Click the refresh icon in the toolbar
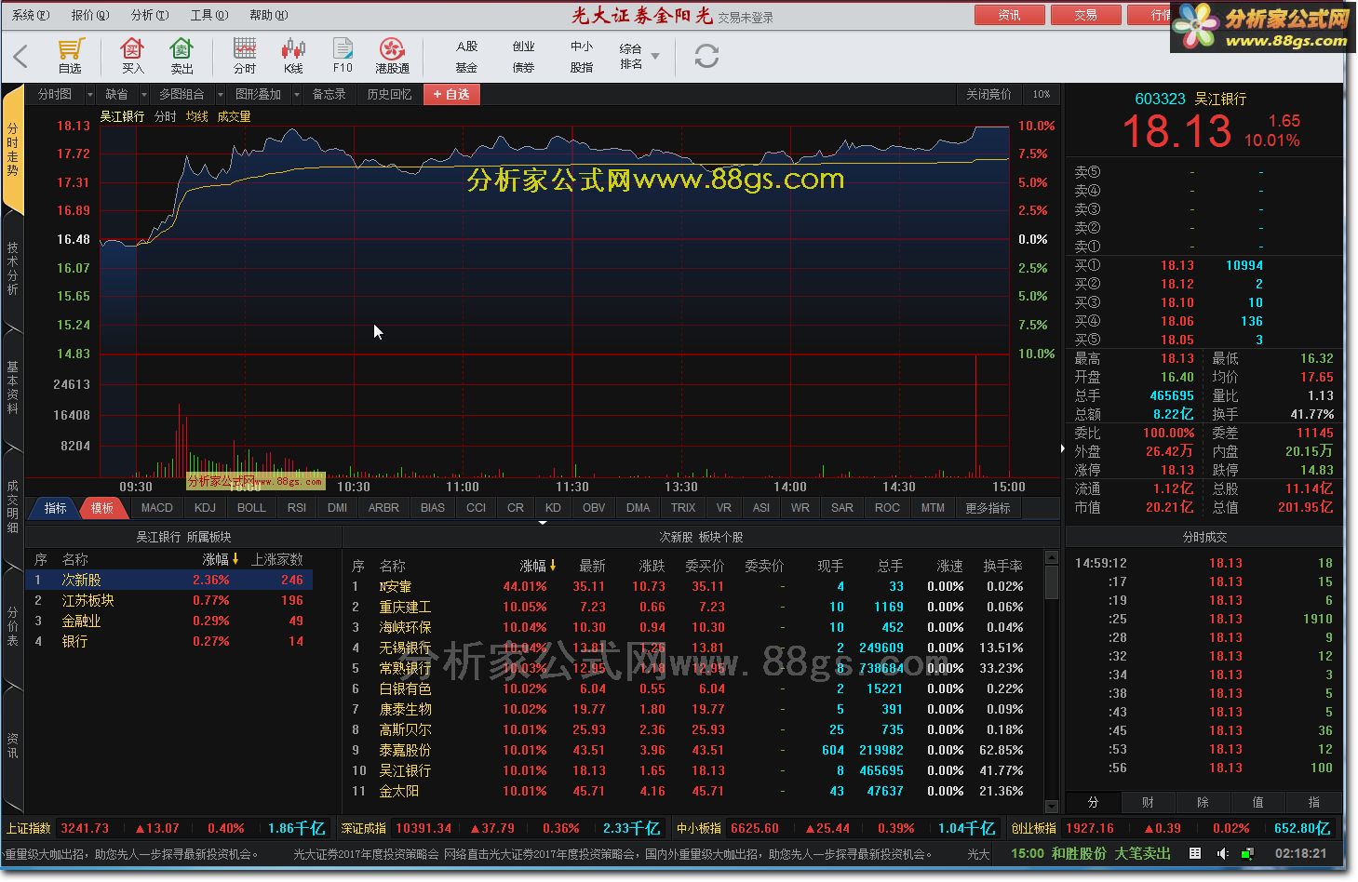 point(706,57)
